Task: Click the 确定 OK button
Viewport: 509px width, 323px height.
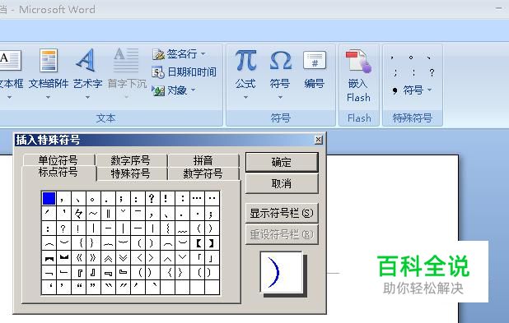Action: point(282,162)
